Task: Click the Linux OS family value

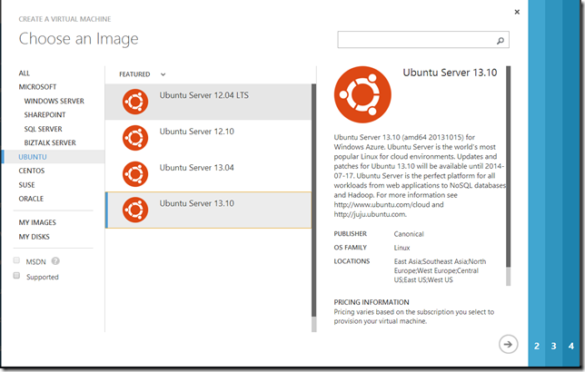Action: (x=402, y=248)
